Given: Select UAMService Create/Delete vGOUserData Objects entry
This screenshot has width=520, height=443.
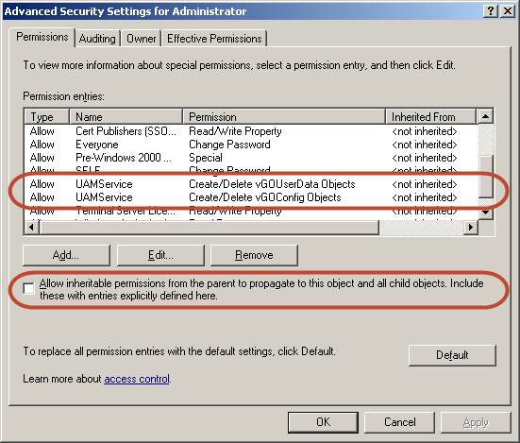Looking at the screenshot, I should coord(251,184).
